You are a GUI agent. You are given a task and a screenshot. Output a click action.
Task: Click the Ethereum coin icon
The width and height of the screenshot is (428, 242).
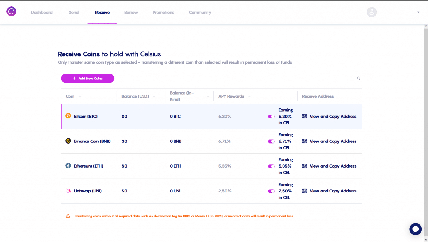[x=68, y=166]
